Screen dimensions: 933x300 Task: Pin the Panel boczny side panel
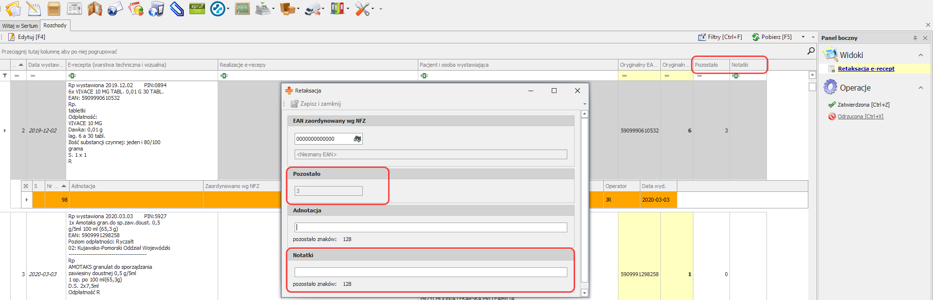coord(915,38)
